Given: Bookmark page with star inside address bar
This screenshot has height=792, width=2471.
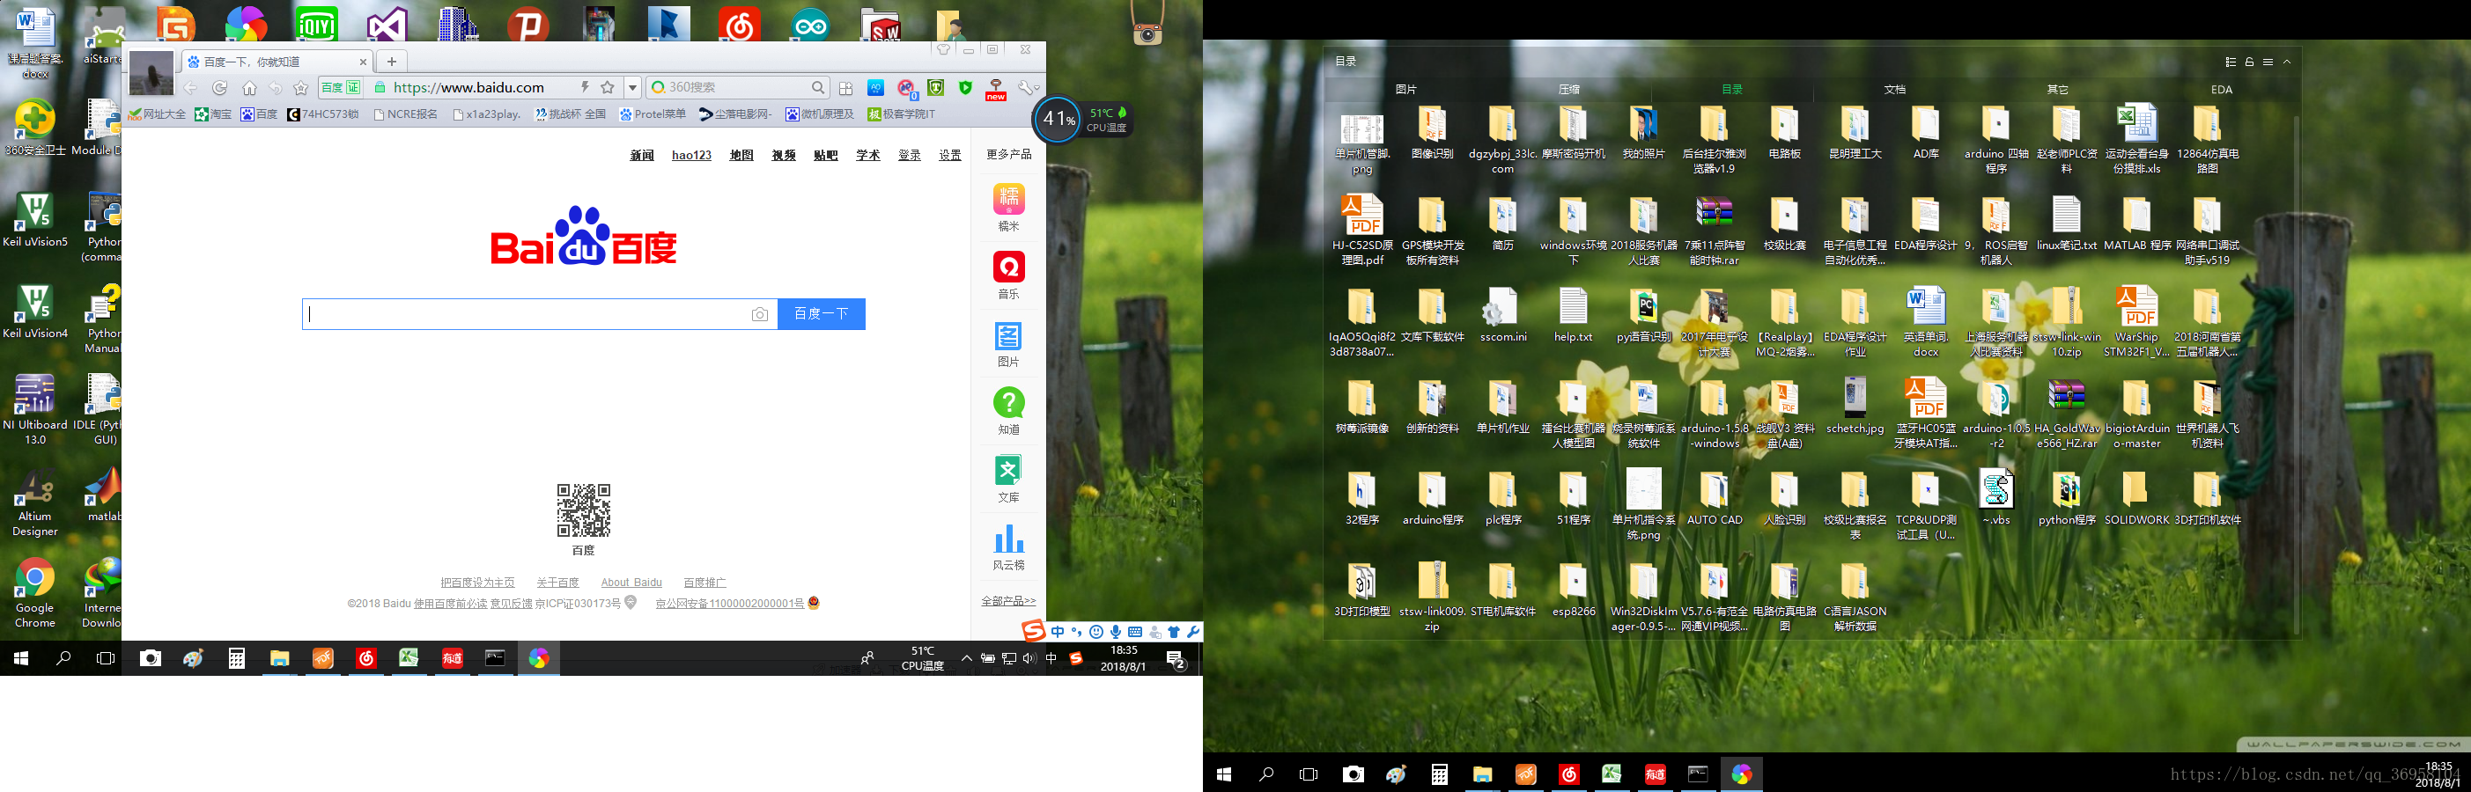Looking at the screenshot, I should click(608, 87).
